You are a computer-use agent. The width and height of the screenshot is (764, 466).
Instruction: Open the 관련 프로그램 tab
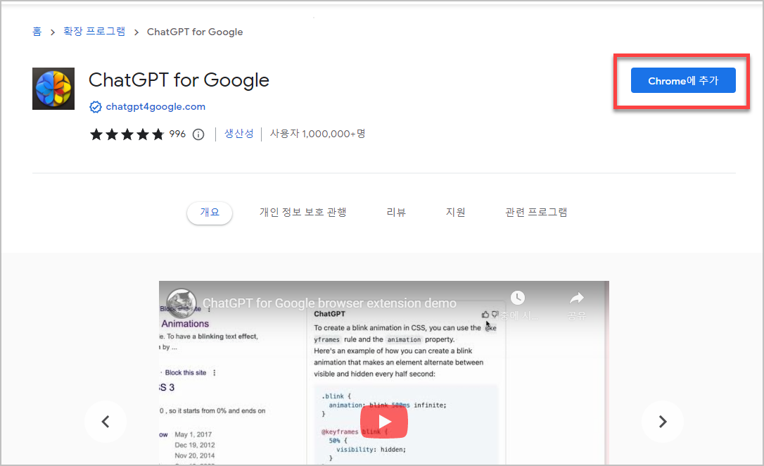click(x=536, y=212)
